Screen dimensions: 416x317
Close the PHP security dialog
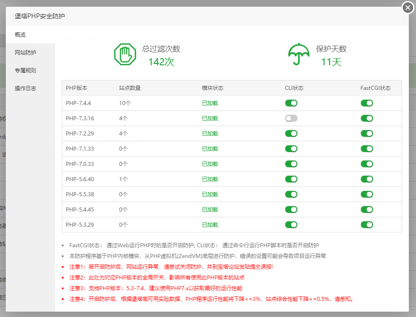[x=407, y=8]
